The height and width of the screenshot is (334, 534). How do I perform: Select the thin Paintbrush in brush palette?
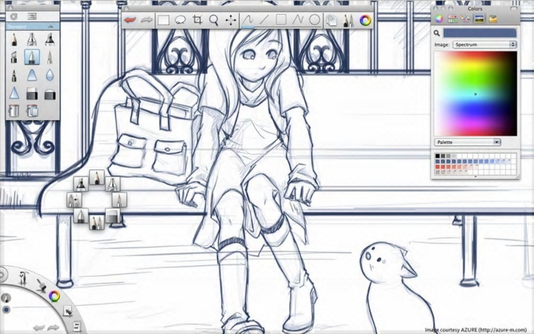[x=50, y=57]
